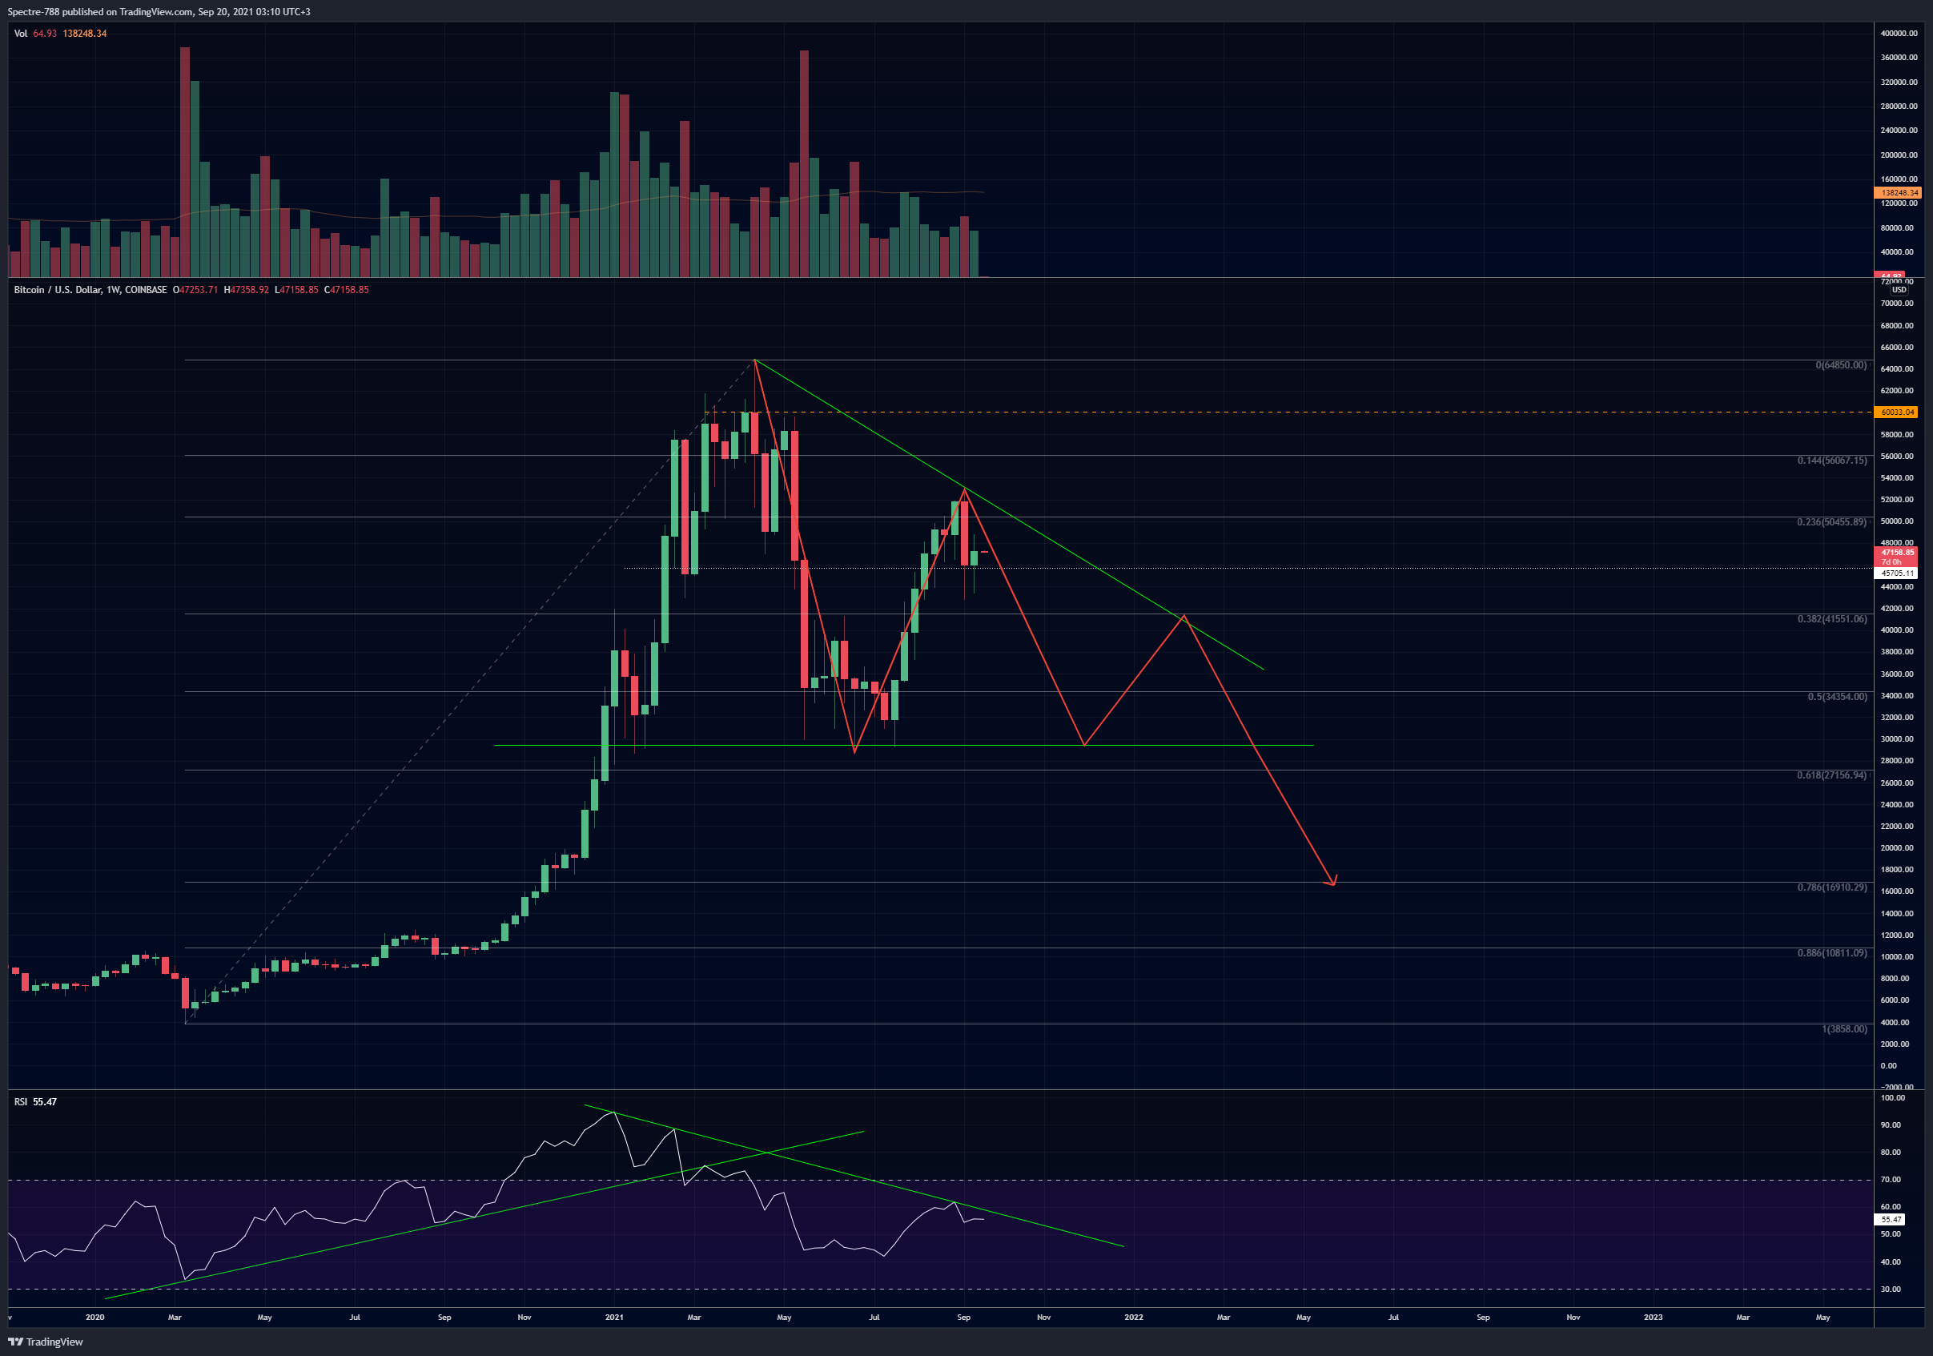Select the Fib label '0(64850.00)'
Viewport: 1933px width, 1356px height.
pos(1840,365)
